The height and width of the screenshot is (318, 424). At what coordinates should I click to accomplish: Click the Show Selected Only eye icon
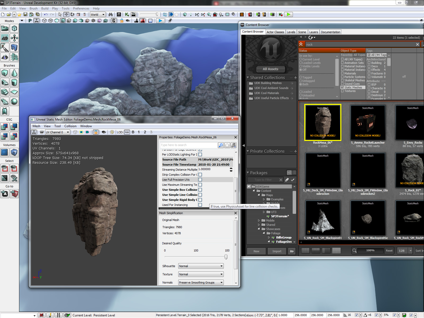5,168
